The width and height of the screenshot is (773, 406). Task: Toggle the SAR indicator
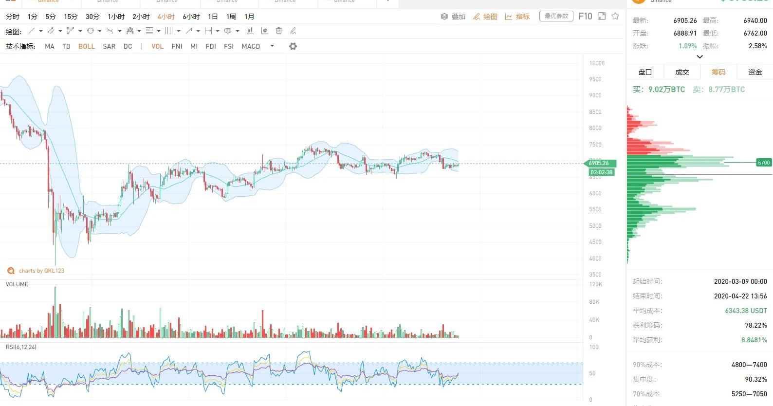pos(109,46)
